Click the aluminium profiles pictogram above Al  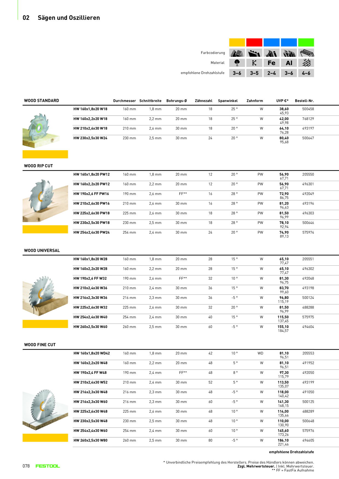click(289, 53)
